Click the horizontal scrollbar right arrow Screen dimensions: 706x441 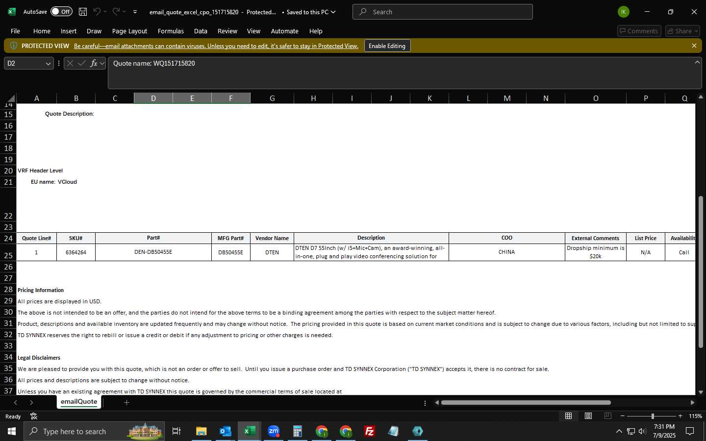692,403
